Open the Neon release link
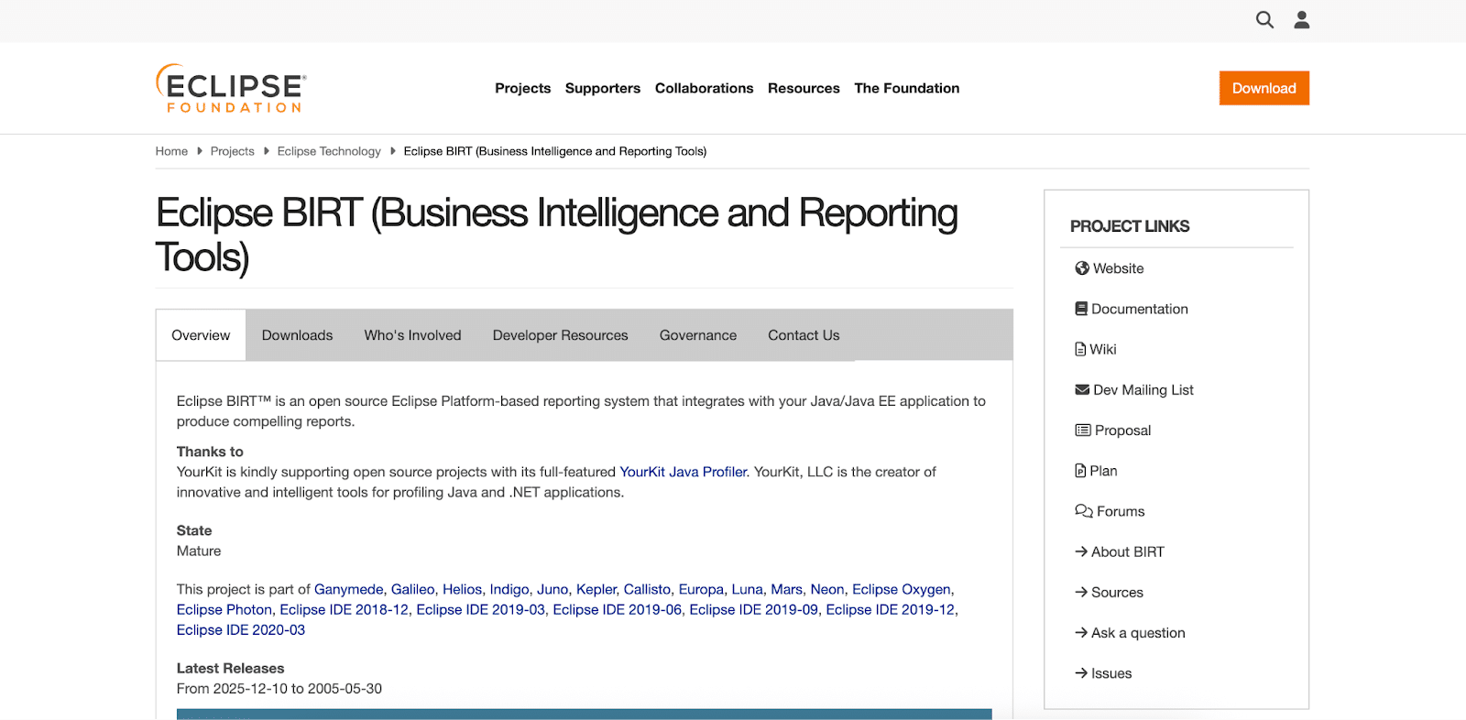This screenshot has height=720, width=1466. pyautogui.click(x=827, y=589)
